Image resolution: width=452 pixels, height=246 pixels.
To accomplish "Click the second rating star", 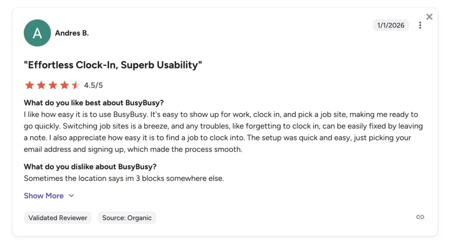I will tap(41, 85).
